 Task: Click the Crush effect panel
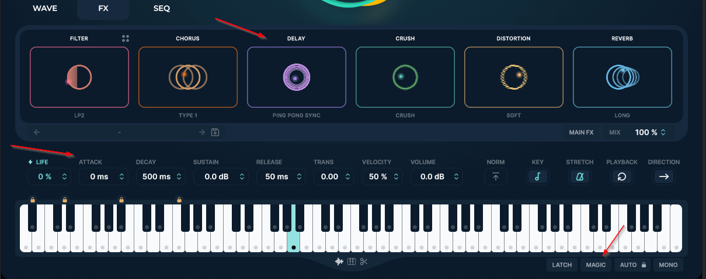coord(405,77)
